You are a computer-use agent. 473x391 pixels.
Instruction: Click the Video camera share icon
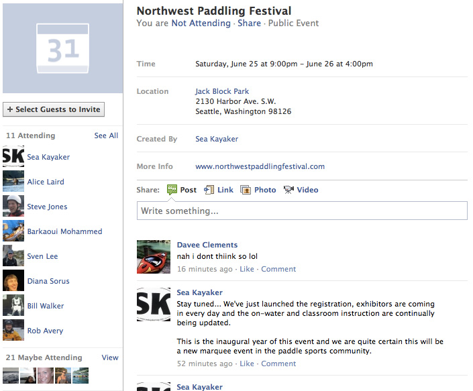tap(288, 190)
